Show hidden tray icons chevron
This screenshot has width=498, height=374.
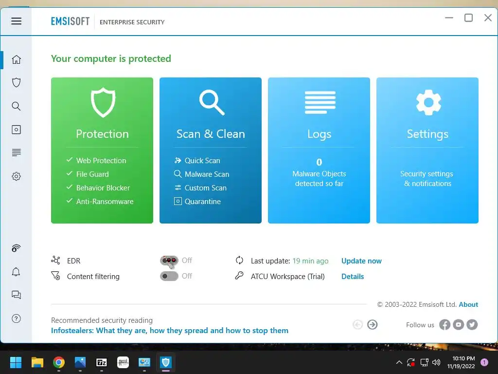(x=399, y=362)
